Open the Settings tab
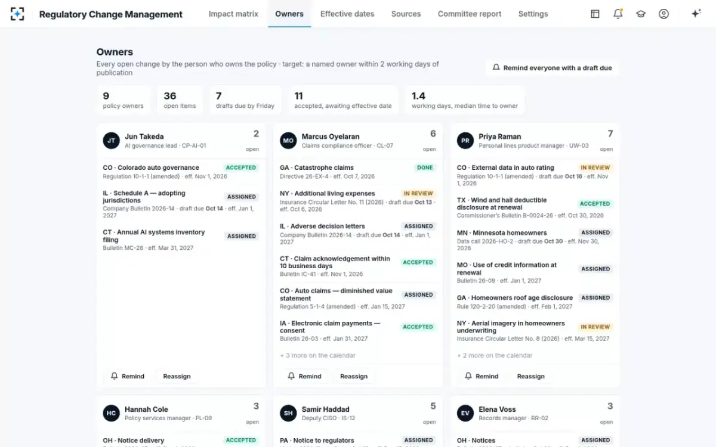The width and height of the screenshot is (716, 447). pos(533,14)
